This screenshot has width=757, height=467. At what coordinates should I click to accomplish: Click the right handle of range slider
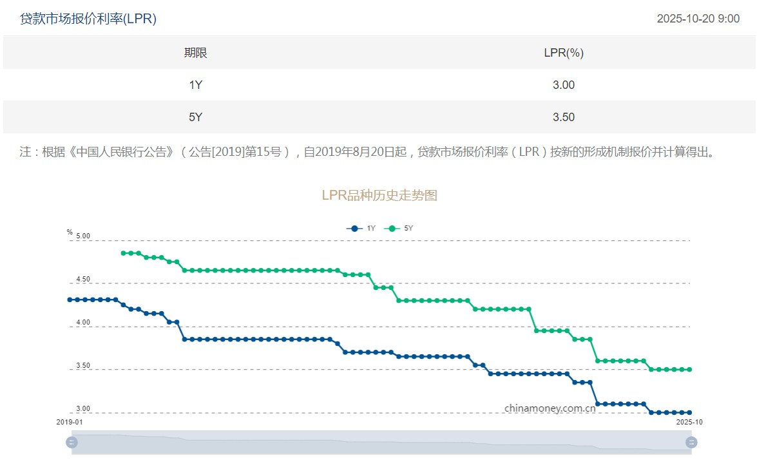coord(691,442)
